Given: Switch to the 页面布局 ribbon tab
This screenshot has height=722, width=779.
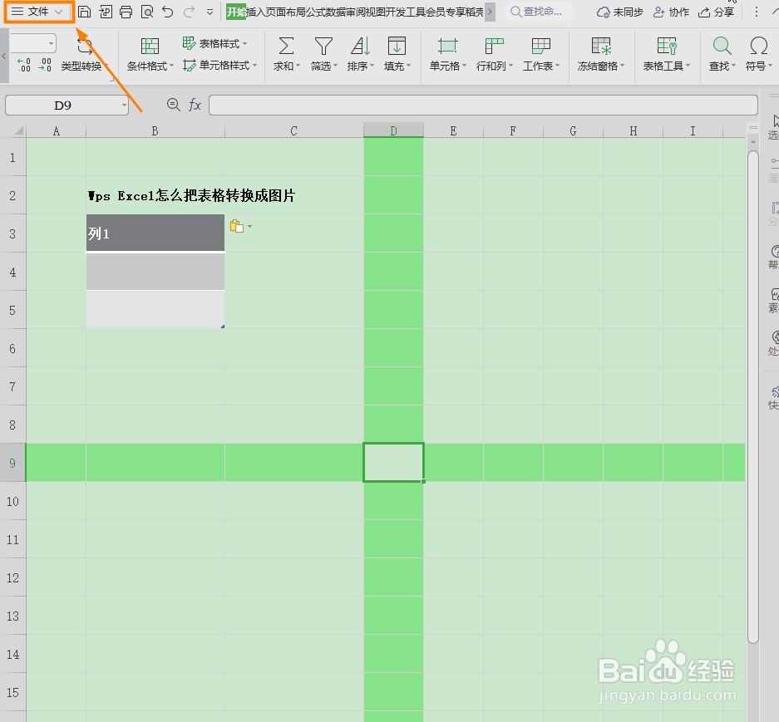Looking at the screenshot, I should tap(286, 12).
